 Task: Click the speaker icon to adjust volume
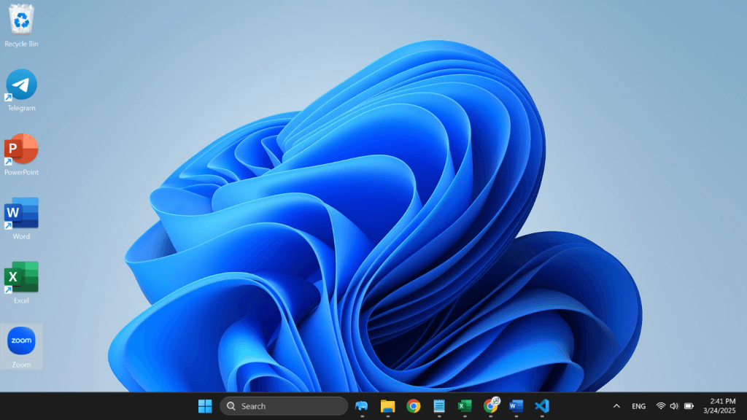[675, 406]
